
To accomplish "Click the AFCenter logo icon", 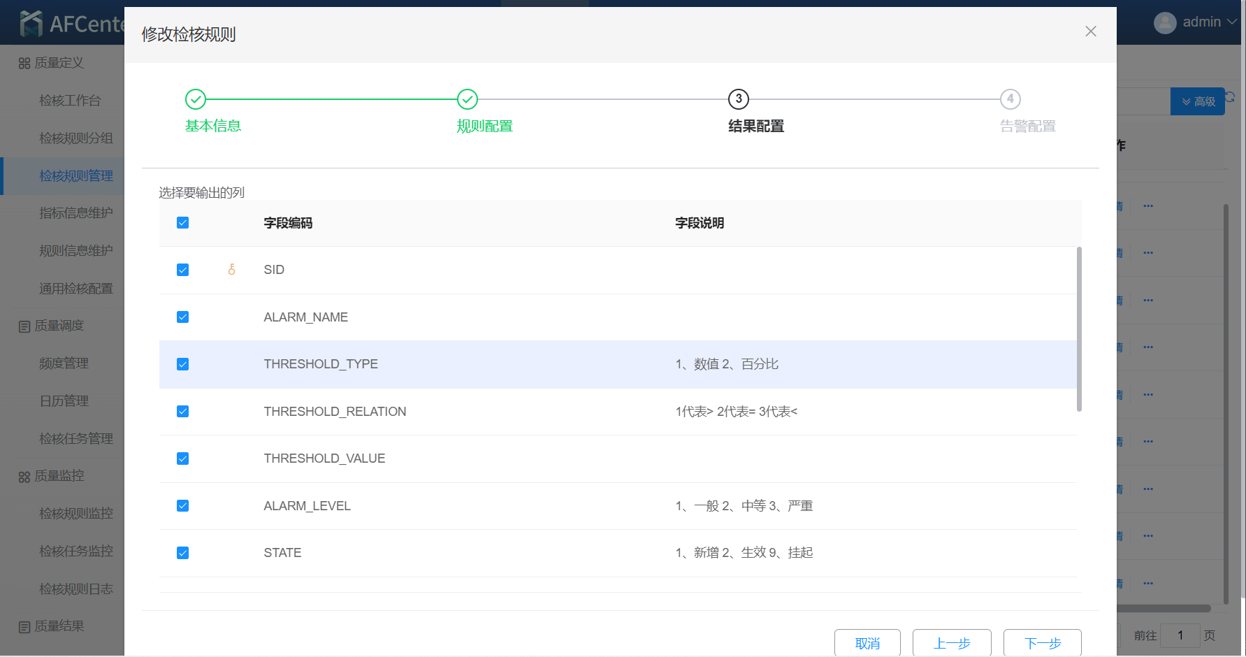I will coord(31,24).
